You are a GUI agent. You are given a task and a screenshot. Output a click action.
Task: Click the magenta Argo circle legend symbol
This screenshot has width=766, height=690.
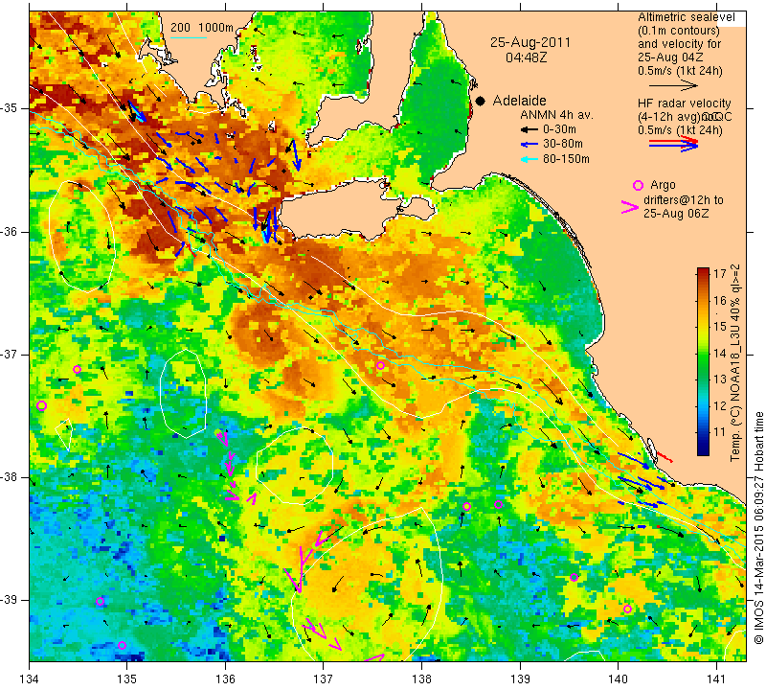[638, 185]
